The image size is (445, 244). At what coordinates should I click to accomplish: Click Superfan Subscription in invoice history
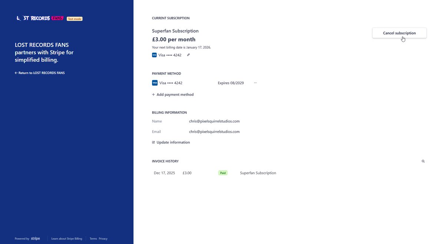click(x=258, y=173)
